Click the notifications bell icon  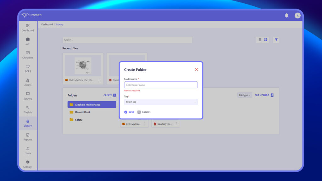point(287,16)
